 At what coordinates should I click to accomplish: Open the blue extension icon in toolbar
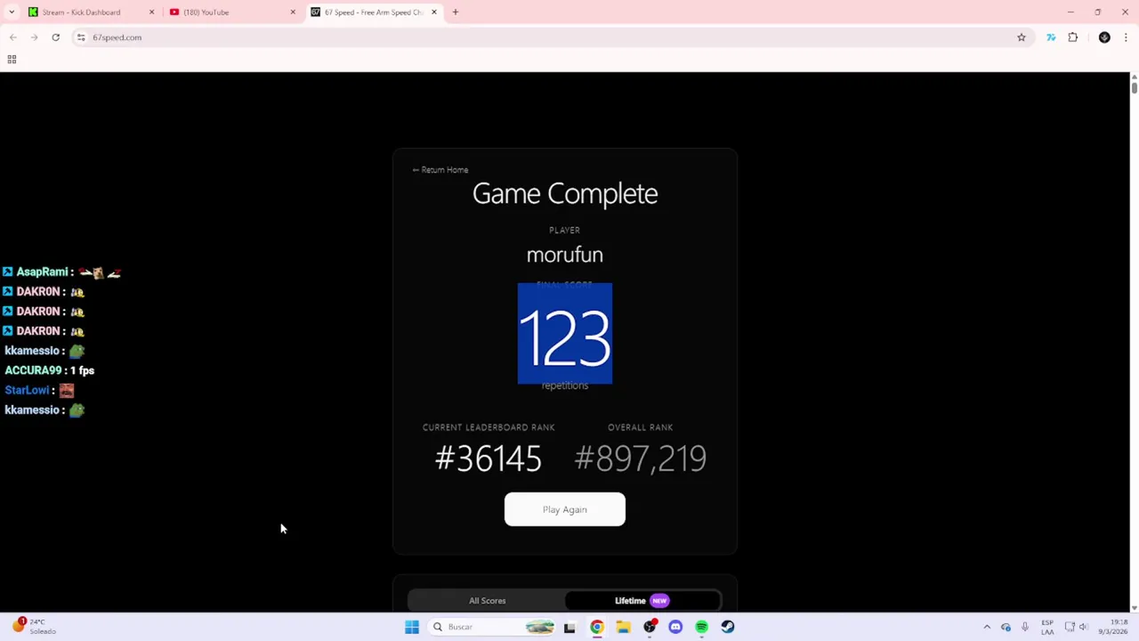click(1051, 37)
